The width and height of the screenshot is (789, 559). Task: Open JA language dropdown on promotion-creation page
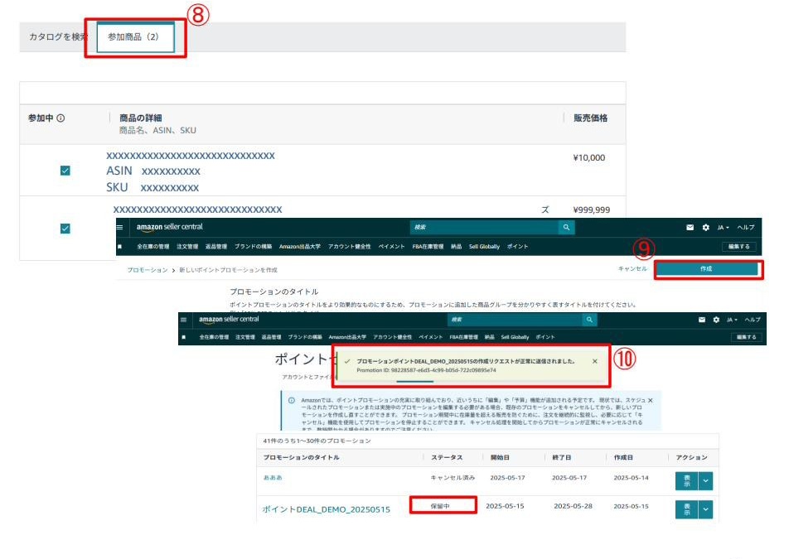click(x=723, y=227)
